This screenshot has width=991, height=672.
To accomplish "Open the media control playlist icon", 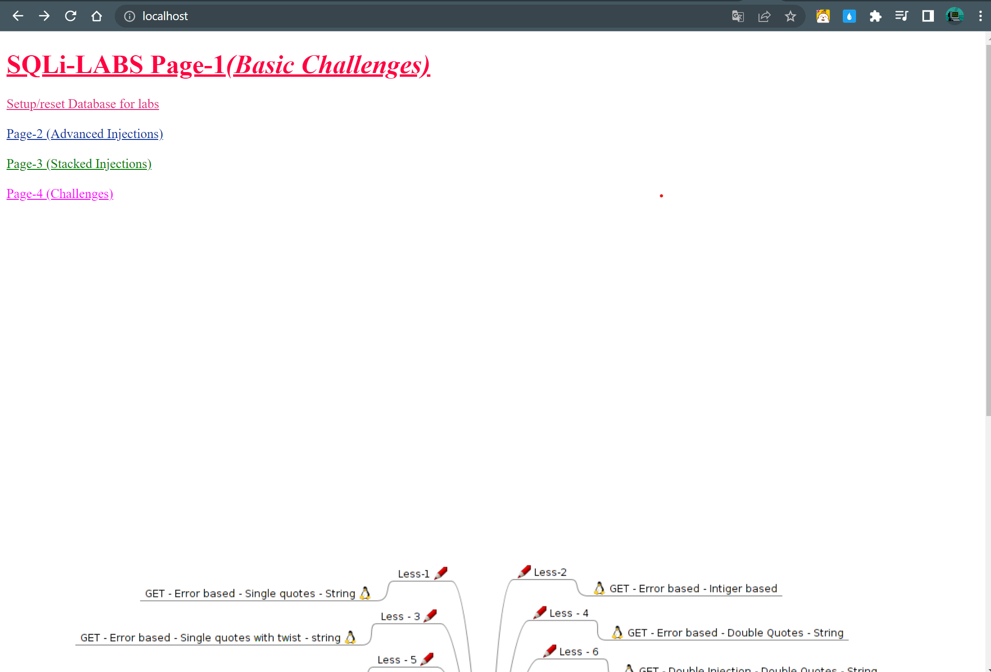I will (x=901, y=16).
